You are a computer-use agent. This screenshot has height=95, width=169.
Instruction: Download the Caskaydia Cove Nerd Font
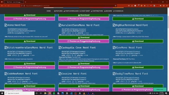84,64
